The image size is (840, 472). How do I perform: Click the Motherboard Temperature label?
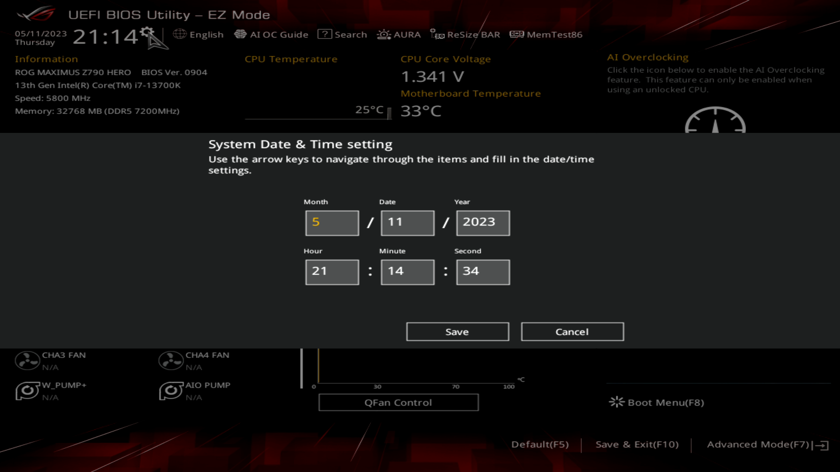471,94
